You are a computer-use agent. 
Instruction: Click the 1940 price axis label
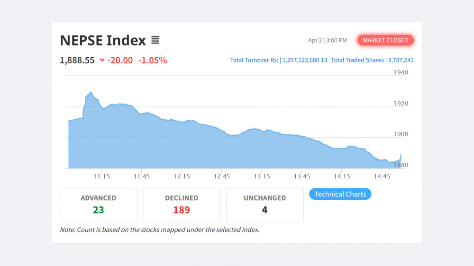[x=401, y=72]
